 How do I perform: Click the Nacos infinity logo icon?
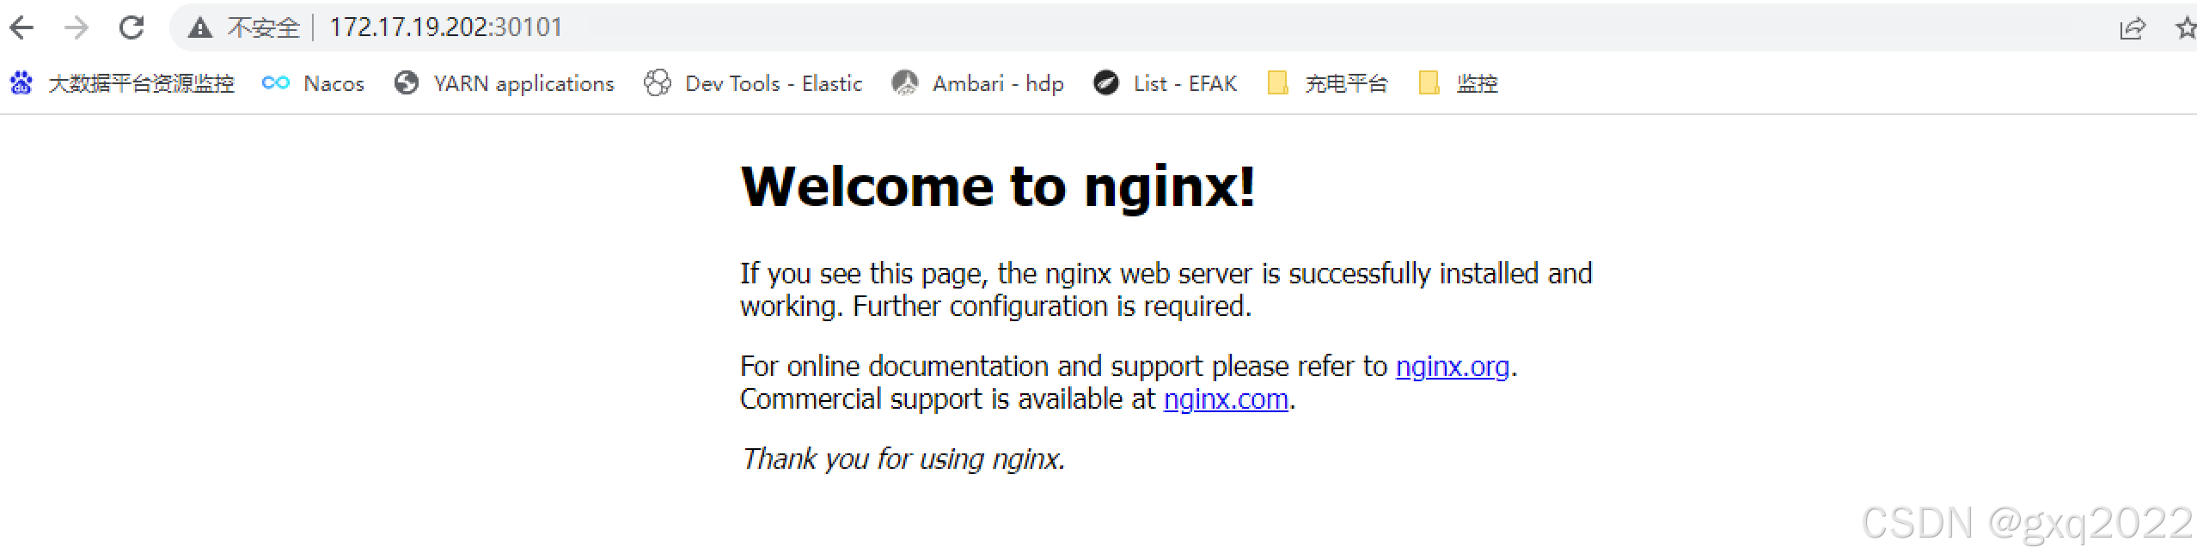(276, 82)
